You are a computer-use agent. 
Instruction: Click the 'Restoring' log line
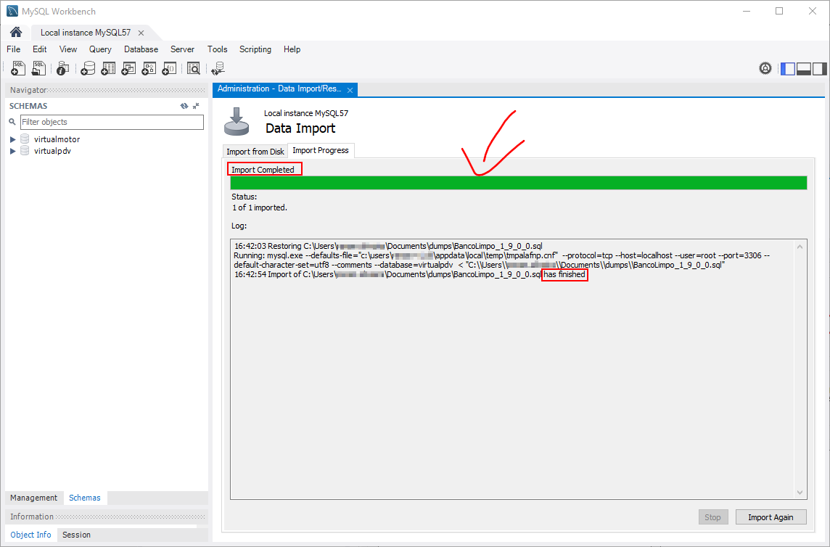[388, 246]
